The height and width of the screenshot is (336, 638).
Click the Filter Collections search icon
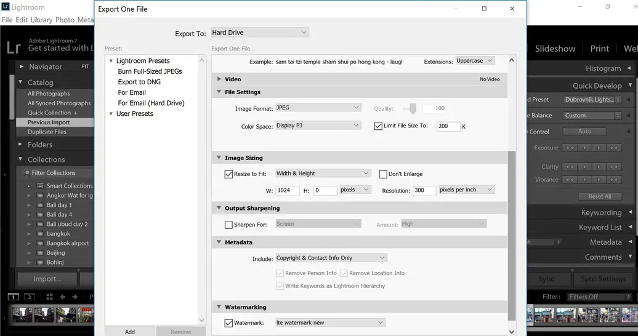click(x=27, y=173)
